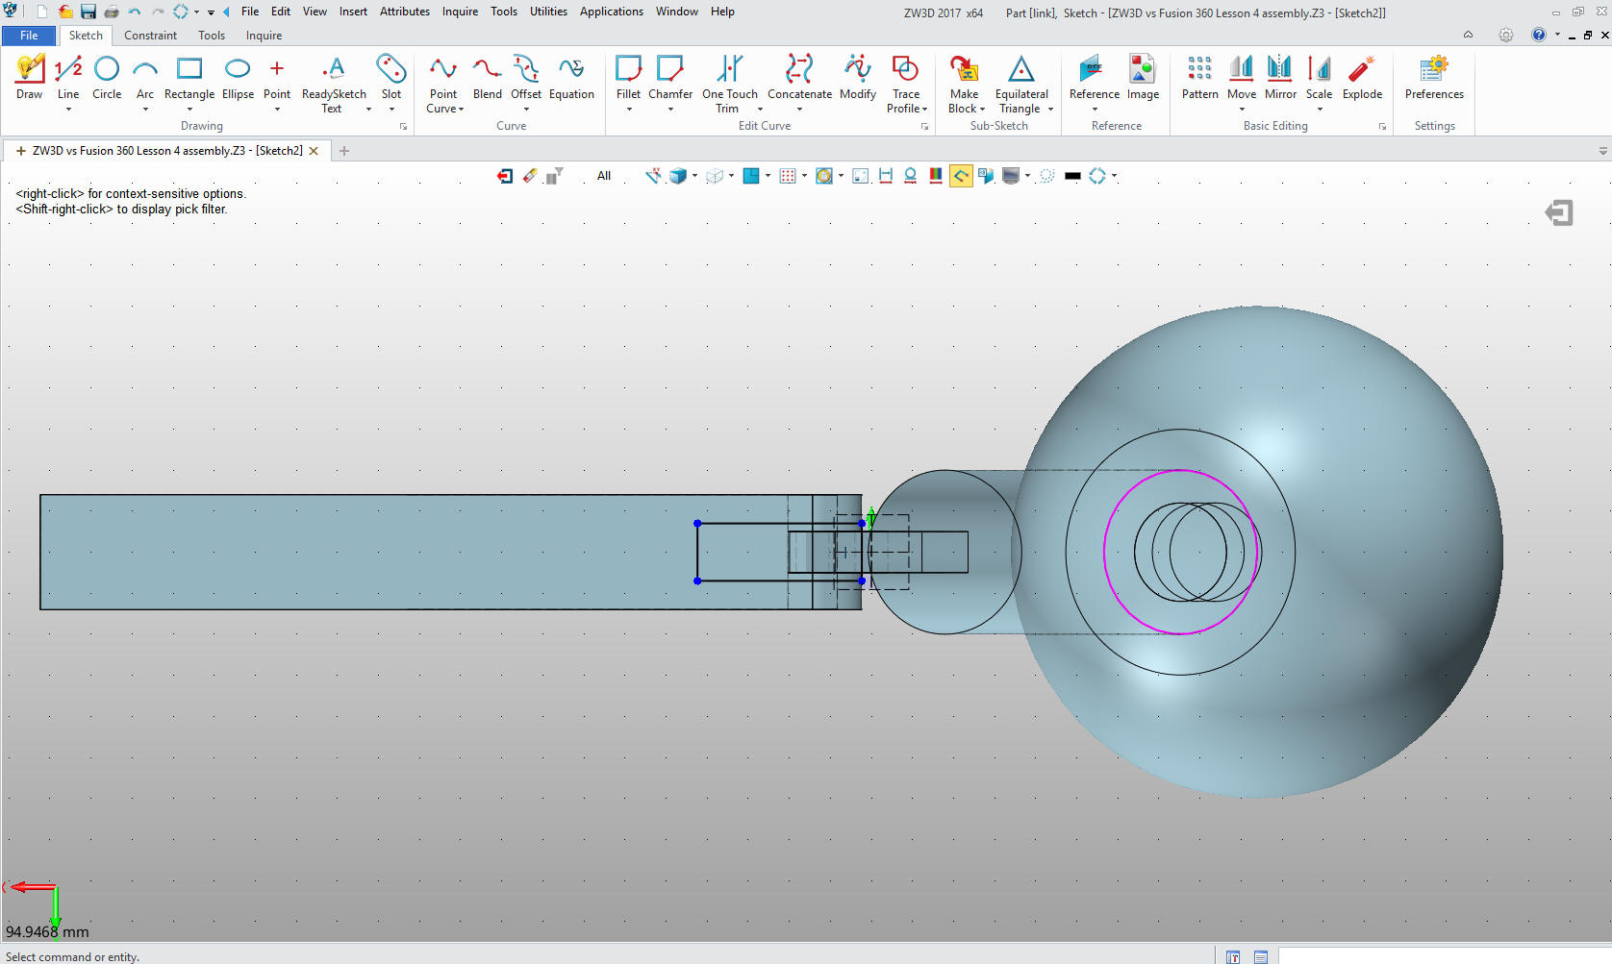Open the Applications menu
The width and height of the screenshot is (1612, 964).
pyautogui.click(x=612, y=11)
